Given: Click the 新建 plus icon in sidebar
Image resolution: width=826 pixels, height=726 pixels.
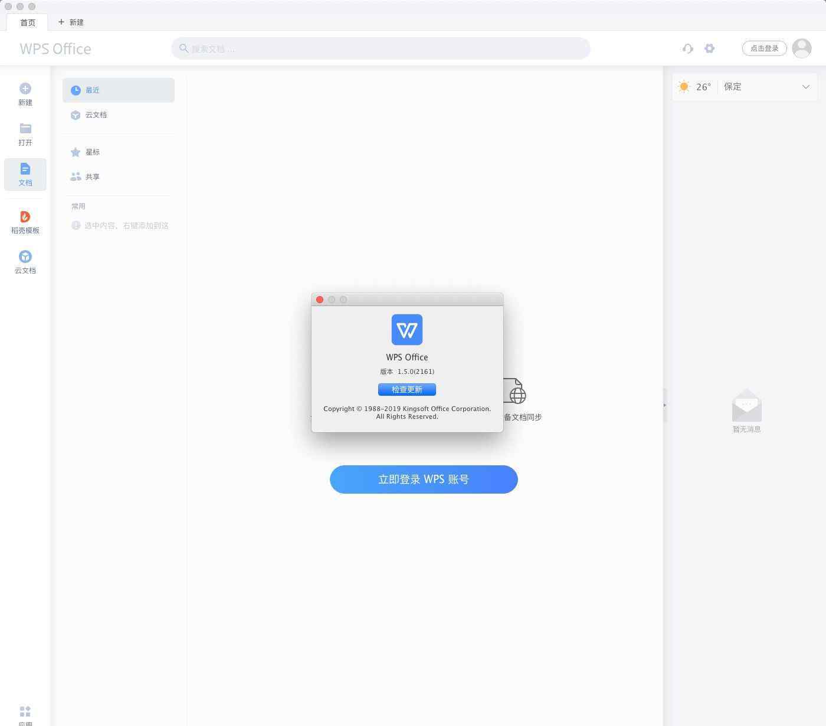Looking at the screenshot, I should click(25, 88).
